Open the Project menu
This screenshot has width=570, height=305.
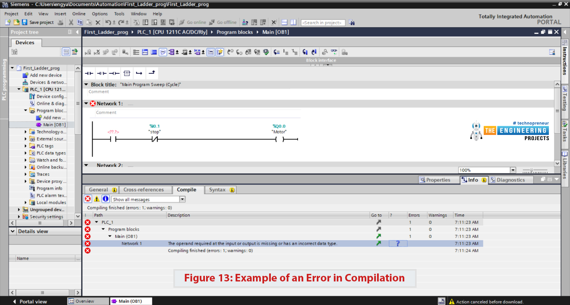[12, 14]
